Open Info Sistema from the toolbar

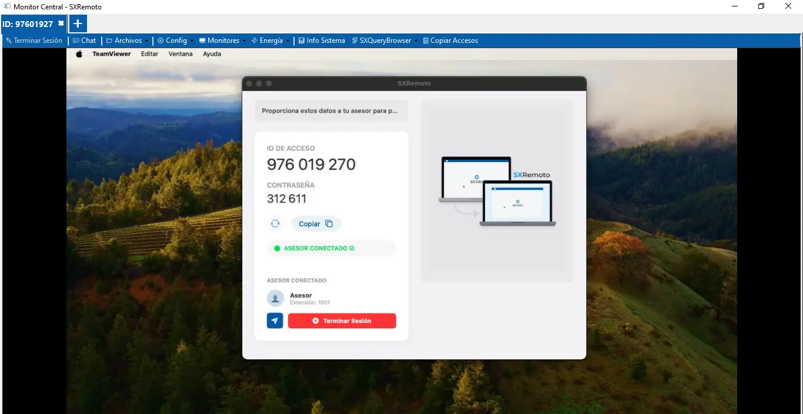(322, 41)
